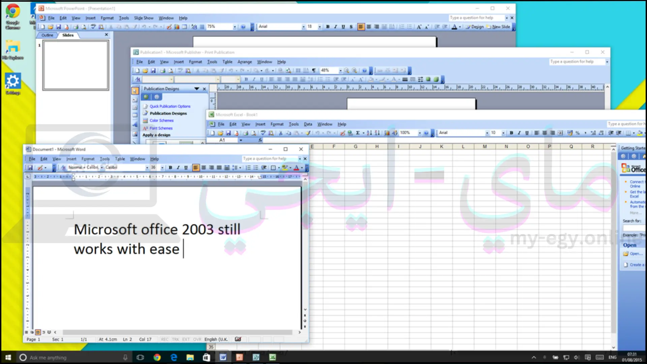Screen dimensions: 647x364
Task: Click Color Schemes in Publisher task pane
Action: click(161, 120)
